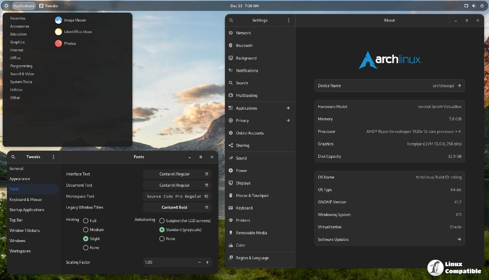
Task: Set hinting to None
Action: pos(86,247)
